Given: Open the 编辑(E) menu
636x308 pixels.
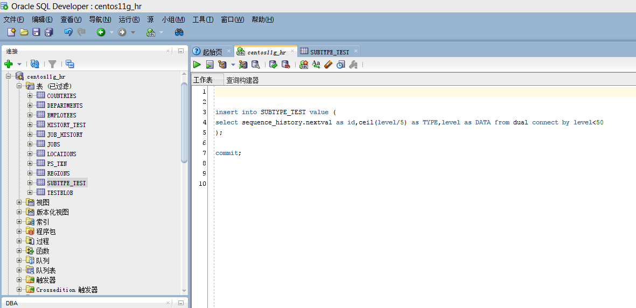Looking at the screenshot, I should pos(42,19).
